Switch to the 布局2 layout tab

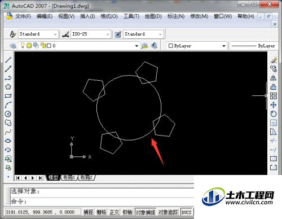[x=86, y=178]
